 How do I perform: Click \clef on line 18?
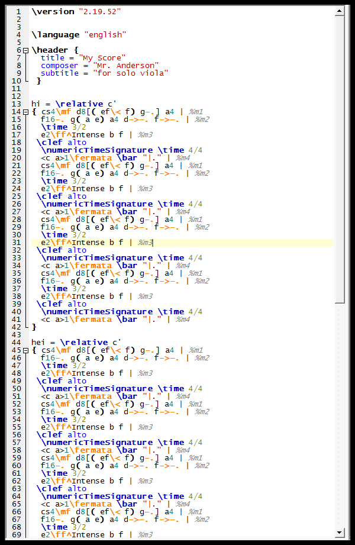click(x=50, y=143)
